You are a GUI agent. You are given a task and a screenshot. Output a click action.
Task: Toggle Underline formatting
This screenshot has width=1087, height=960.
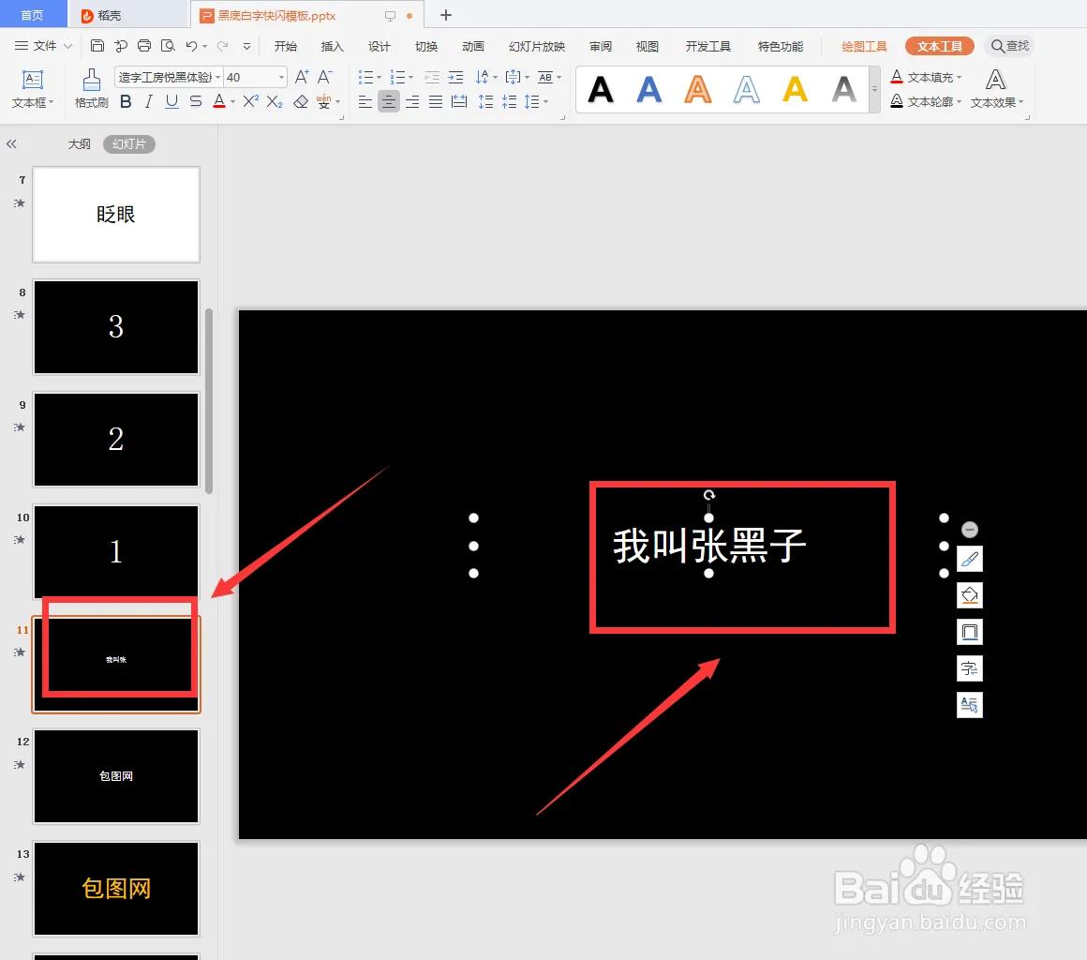pos(171,102)
